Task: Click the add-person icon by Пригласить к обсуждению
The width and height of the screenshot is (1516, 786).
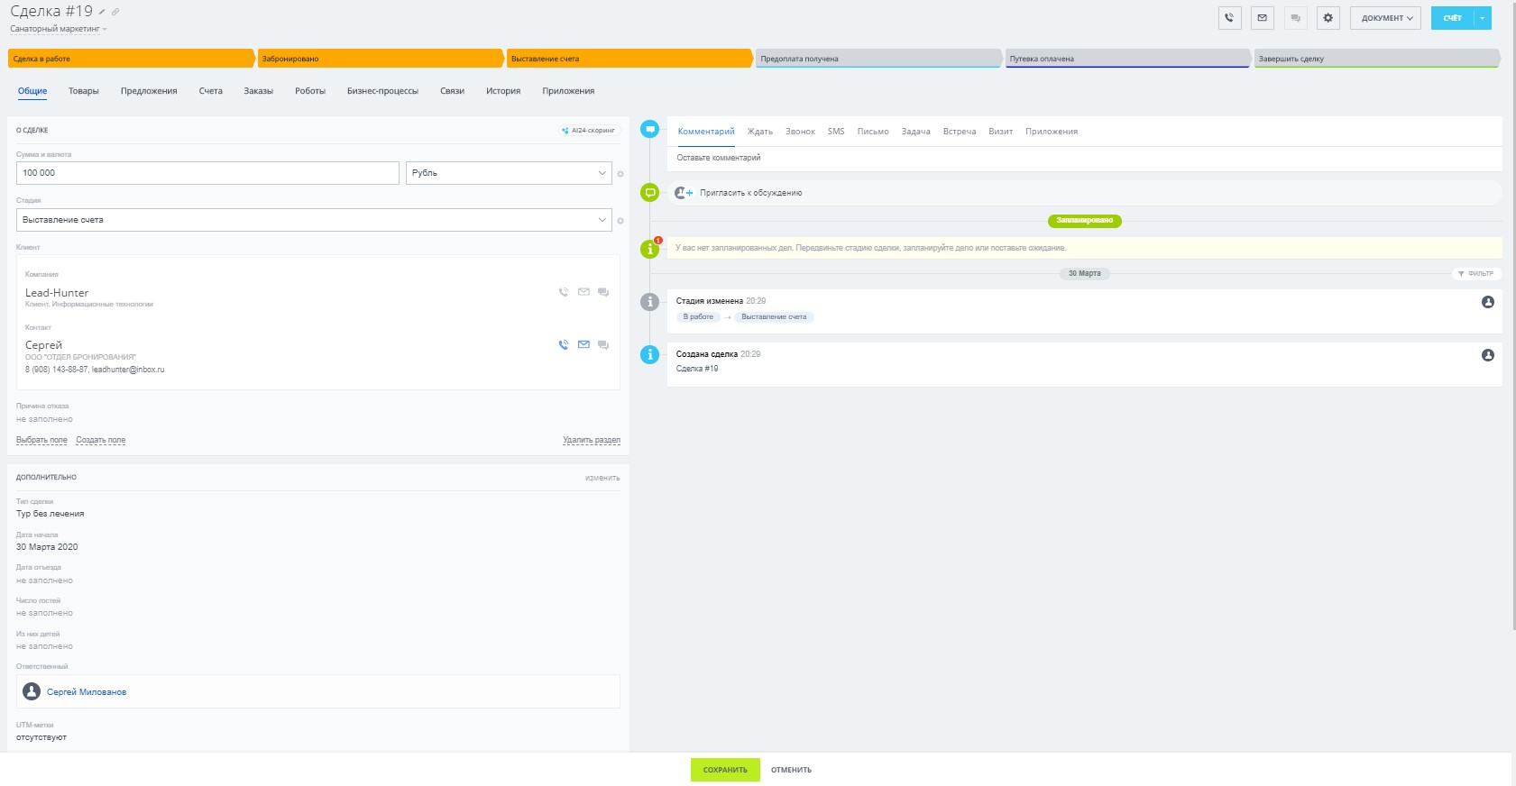Action: tap(684, 193)
